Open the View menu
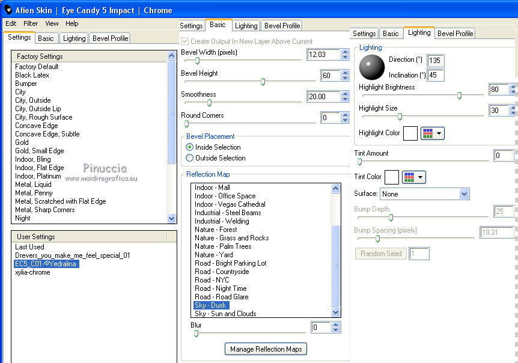The height and width of the screenshot is (363, 518). pos(52,23)
